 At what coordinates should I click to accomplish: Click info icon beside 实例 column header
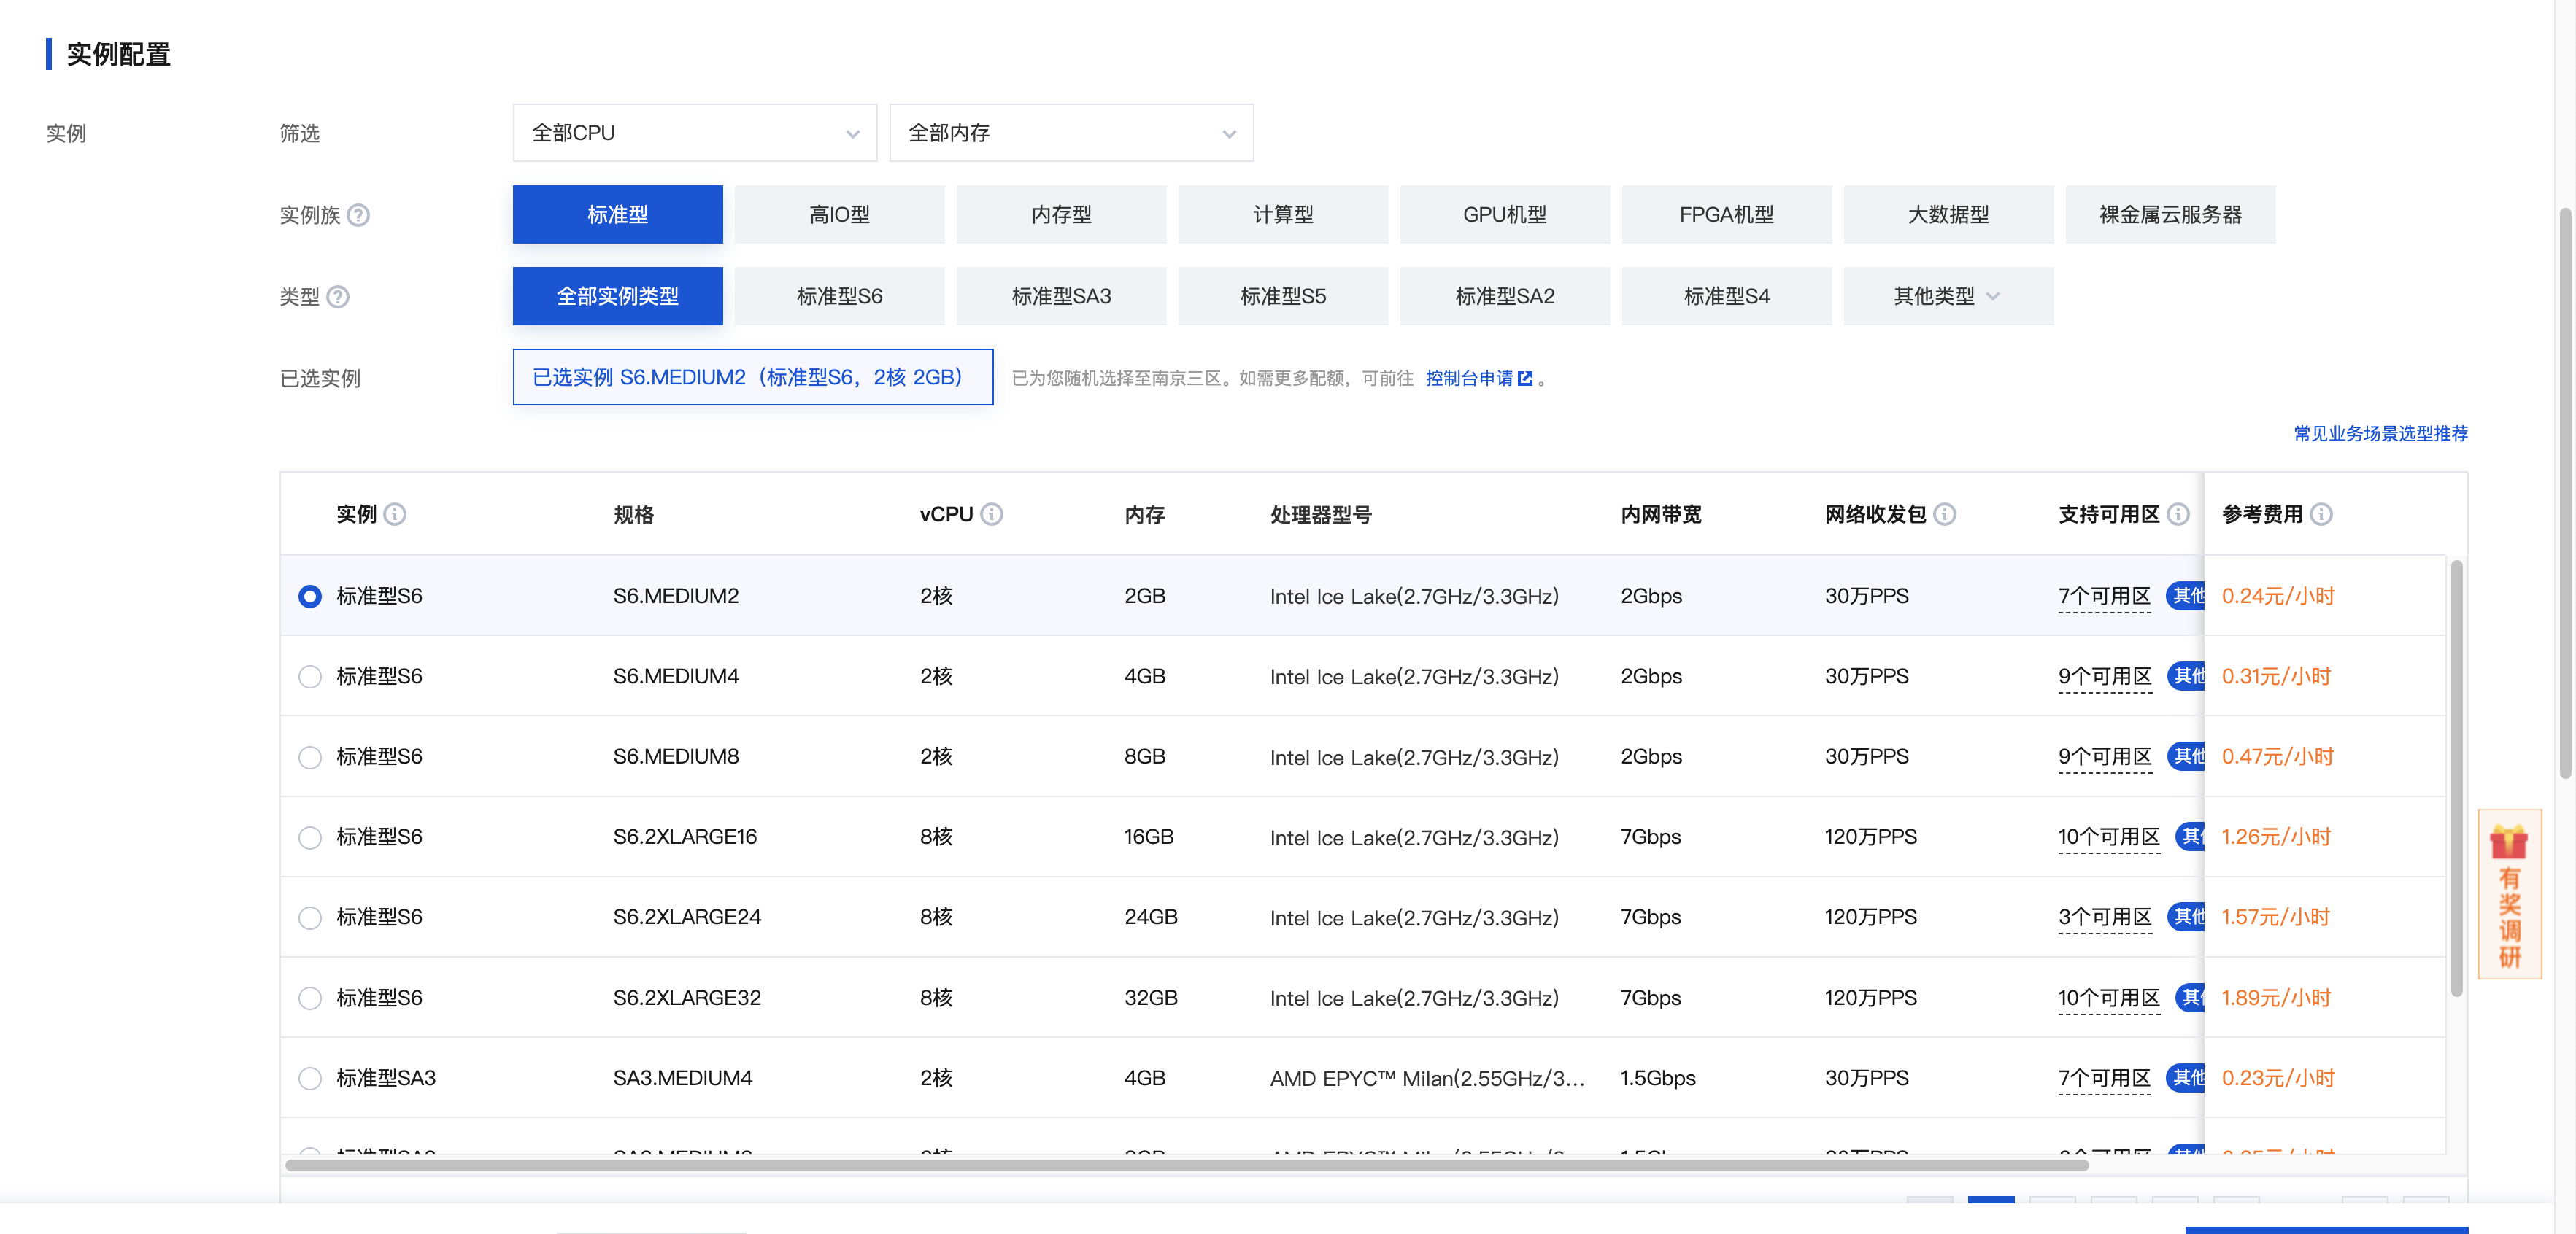click(395, 515)
